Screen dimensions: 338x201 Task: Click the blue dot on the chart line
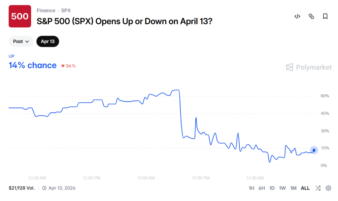click(x=314, y=150)
